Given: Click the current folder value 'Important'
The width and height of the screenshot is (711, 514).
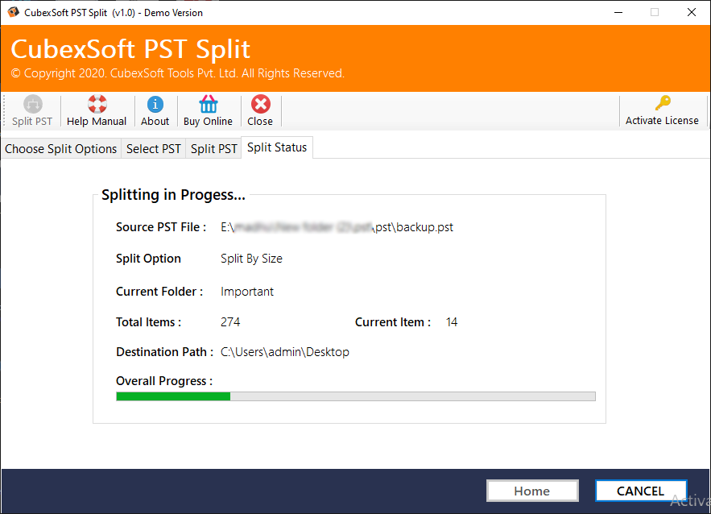Looking at the screenshot, I should click(247, 292).
